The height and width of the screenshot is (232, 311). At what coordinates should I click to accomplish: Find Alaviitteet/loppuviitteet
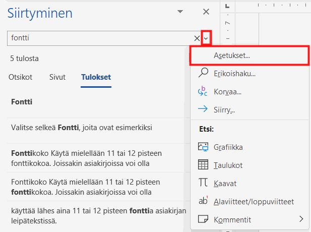(250, 202)
